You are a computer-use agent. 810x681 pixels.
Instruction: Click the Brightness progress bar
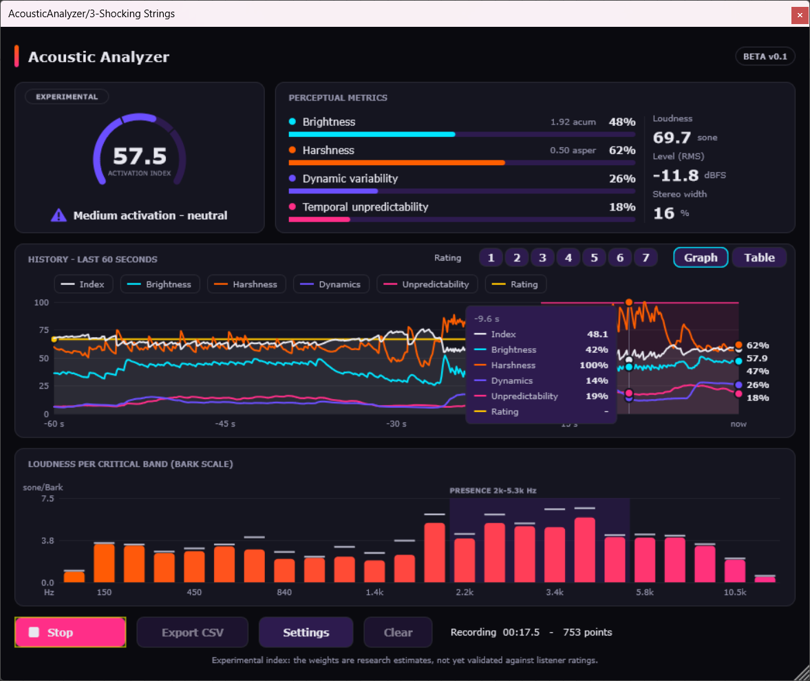[x=462, y=134]
